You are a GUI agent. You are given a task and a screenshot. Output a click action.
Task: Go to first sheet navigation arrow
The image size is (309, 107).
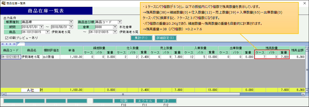point(3,44)
